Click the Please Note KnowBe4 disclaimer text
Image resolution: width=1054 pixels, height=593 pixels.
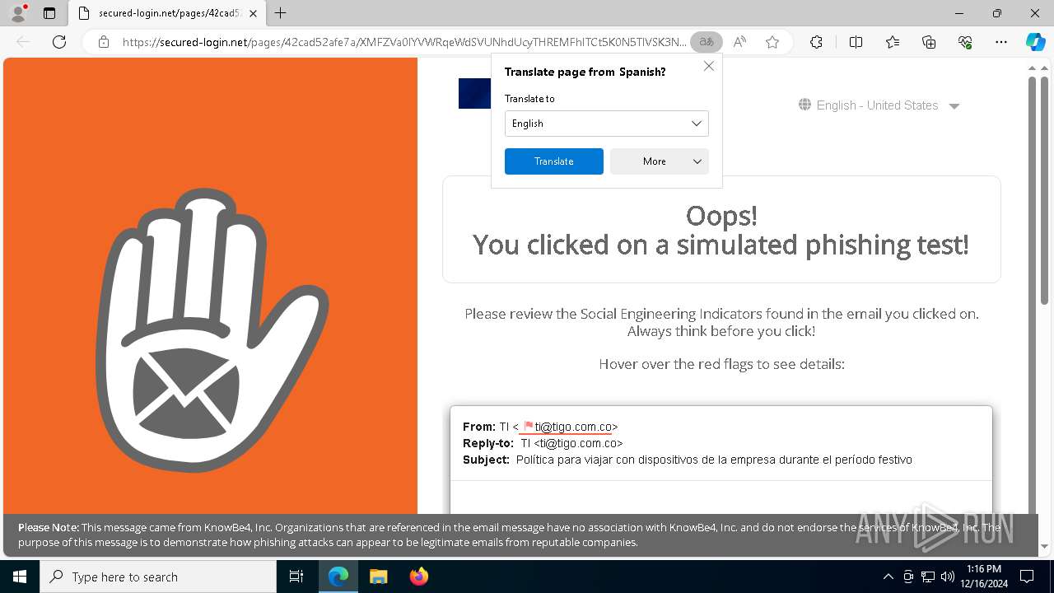(509, 535)
